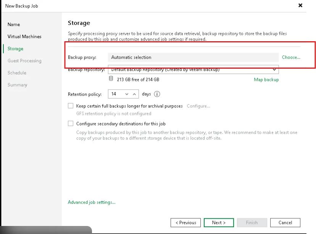This screenshot has height=234, width=316.
Task: Go back with the Previous button
Action: point(186,223)
